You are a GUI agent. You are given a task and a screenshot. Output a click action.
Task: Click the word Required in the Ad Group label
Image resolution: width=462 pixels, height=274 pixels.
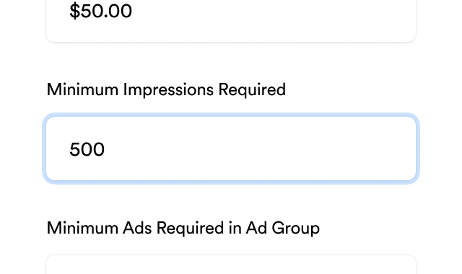190,229
